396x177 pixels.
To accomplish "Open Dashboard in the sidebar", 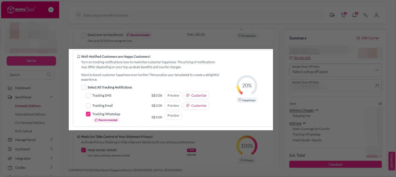I will click(23, 88).
